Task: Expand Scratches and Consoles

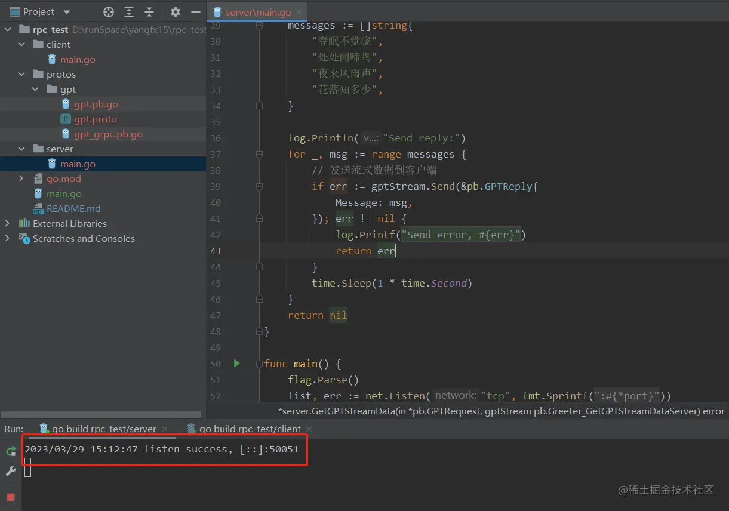Action: pos(7,238)
